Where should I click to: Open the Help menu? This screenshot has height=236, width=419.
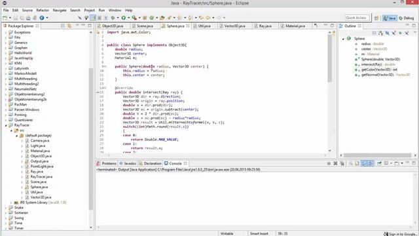129,10
